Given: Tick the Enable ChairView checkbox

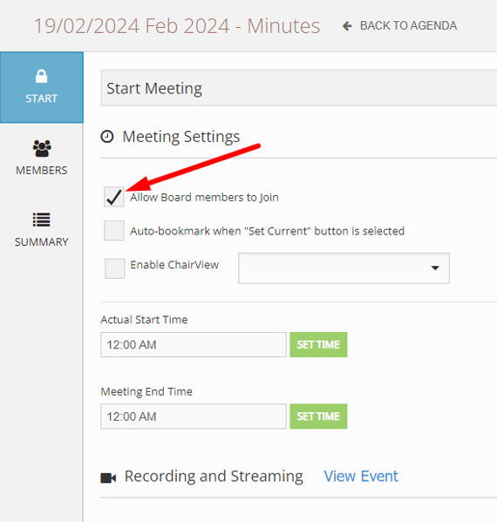Looking at the screenshot, I should click(x=115, y=268).
